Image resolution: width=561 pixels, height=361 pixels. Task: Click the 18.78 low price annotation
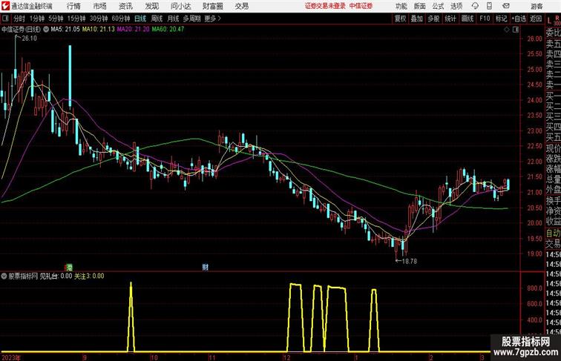click(x=410, y=261)
